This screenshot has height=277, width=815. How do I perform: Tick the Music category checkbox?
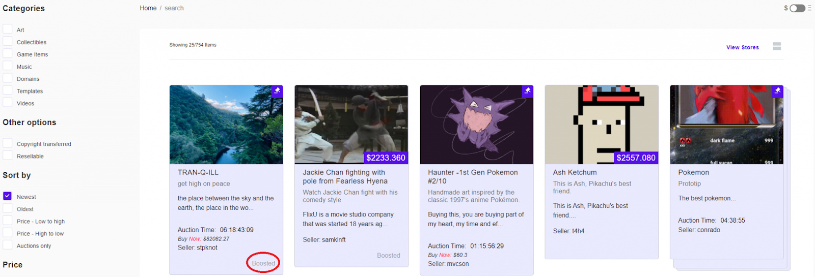8,66
